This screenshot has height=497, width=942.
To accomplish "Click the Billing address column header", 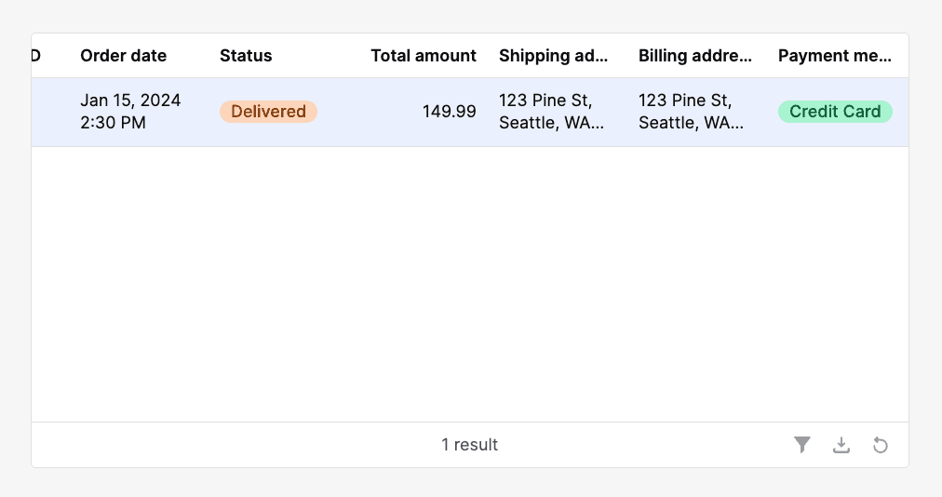I will pyautogui.click(x=694, y=56).
